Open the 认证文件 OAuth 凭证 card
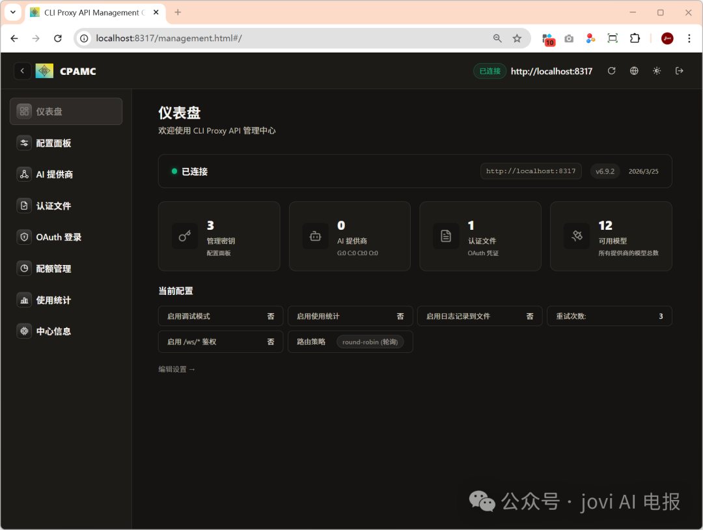The width and height of the screenshot is (703, 530). 480,236
